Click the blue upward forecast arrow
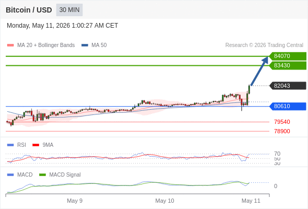Image resolution: width=308 pixels, height=209 pixels. (259, 71)
